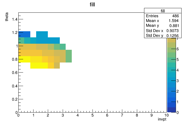Image resolution: width=185 pixels, height=125 pixels.
Task: Select the value "0.9073" in the stats box
Action: click(x=173, y=31)
